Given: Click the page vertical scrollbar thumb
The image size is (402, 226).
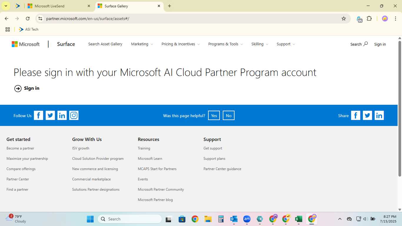Looking at the screenshot, I should click(400, 109).
